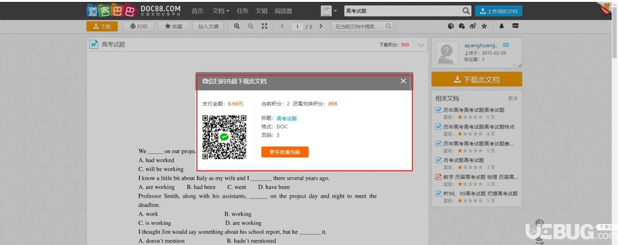This screenshot has height=245, width=618.
Task: Go to previous page arrow
Action: pos(282,26)
